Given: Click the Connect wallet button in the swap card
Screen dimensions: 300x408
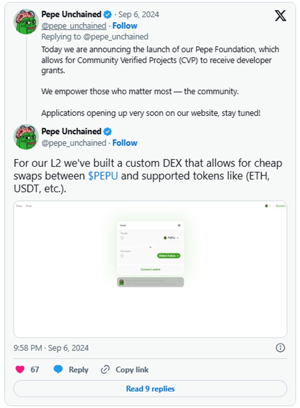Looking at the screenshot, I should tap(150, 269).
